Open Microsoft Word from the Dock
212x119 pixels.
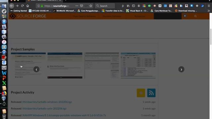coord(4,73)
